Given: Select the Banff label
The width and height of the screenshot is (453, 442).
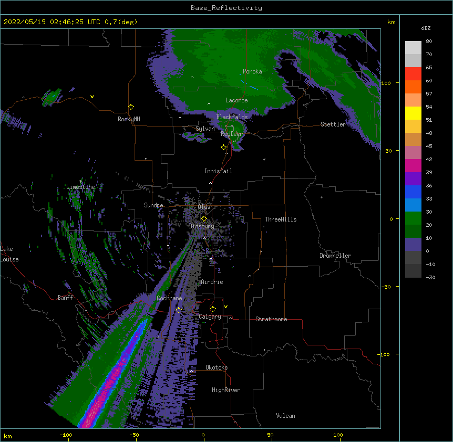Looking at the screenshot, I should (65, 298).
